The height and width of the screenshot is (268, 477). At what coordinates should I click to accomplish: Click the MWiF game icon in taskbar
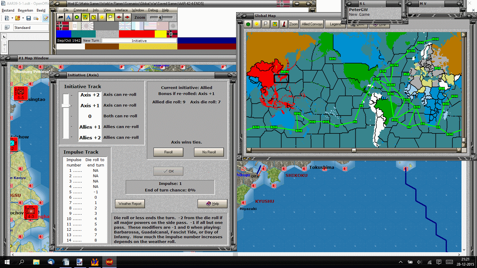[109, 262]
